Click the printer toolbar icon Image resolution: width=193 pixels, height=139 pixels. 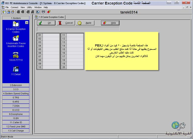coord(43,12)
